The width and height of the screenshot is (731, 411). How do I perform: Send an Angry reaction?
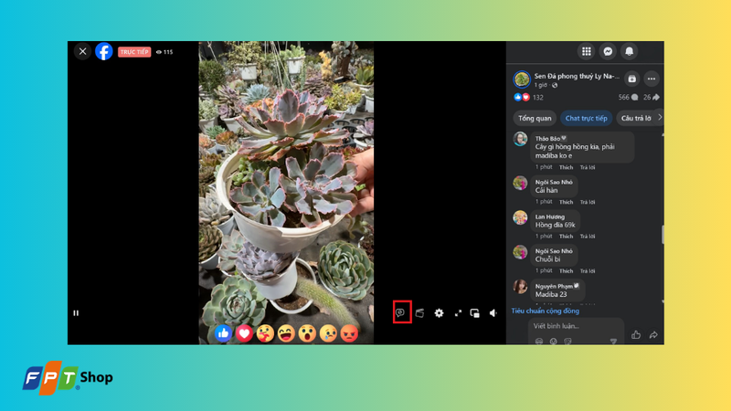[349, 333]
